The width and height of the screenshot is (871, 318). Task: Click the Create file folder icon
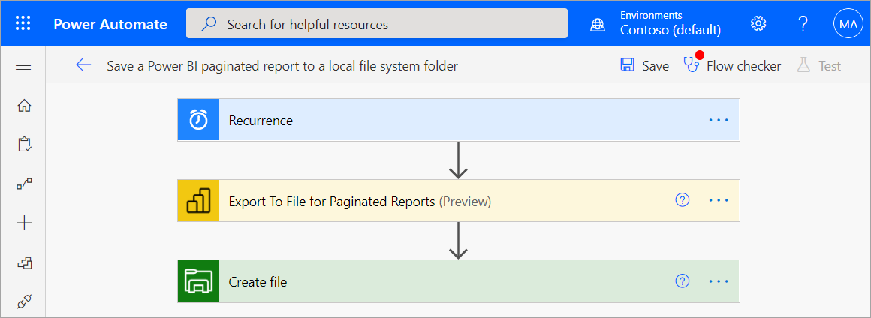click(x=198, y=281)
